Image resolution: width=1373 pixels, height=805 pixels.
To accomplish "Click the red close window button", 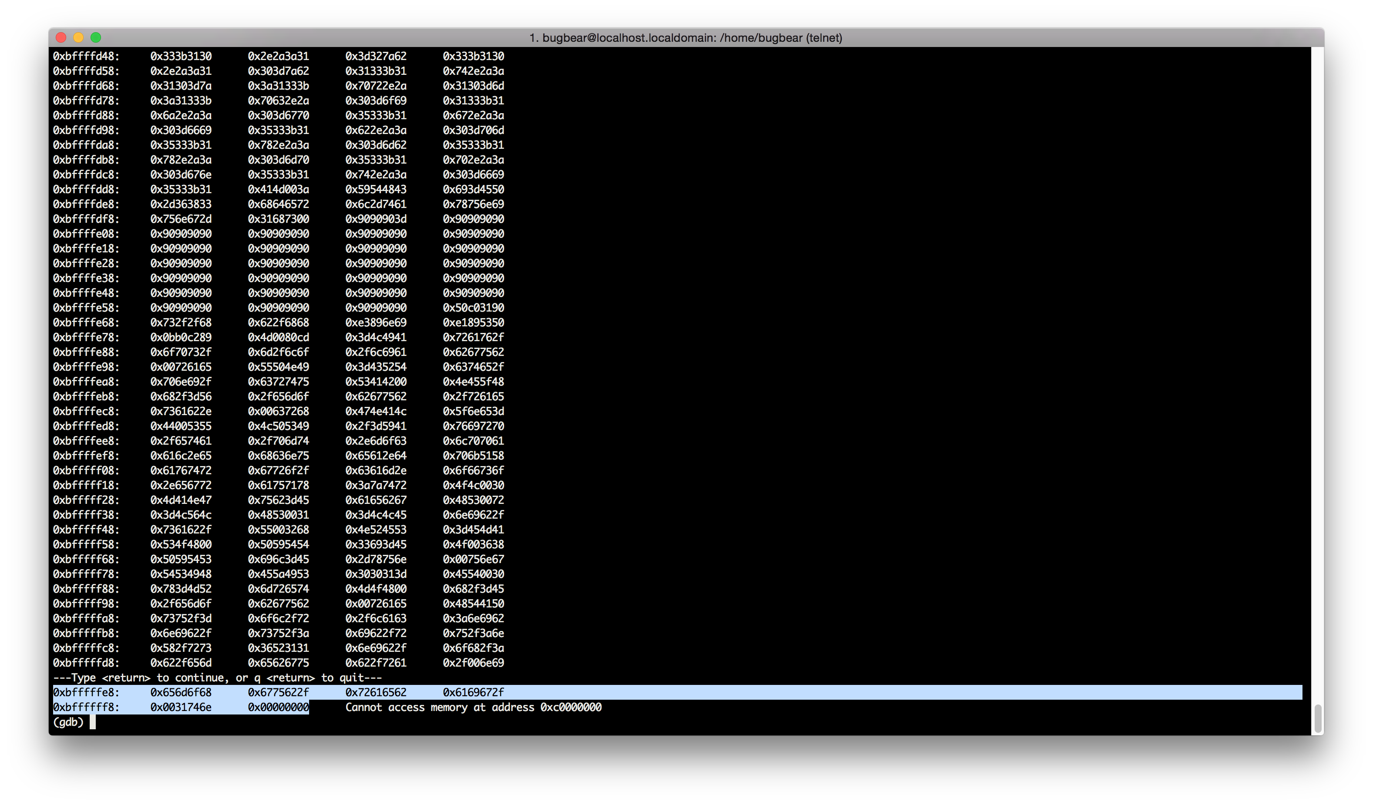I will click(61, 37).
